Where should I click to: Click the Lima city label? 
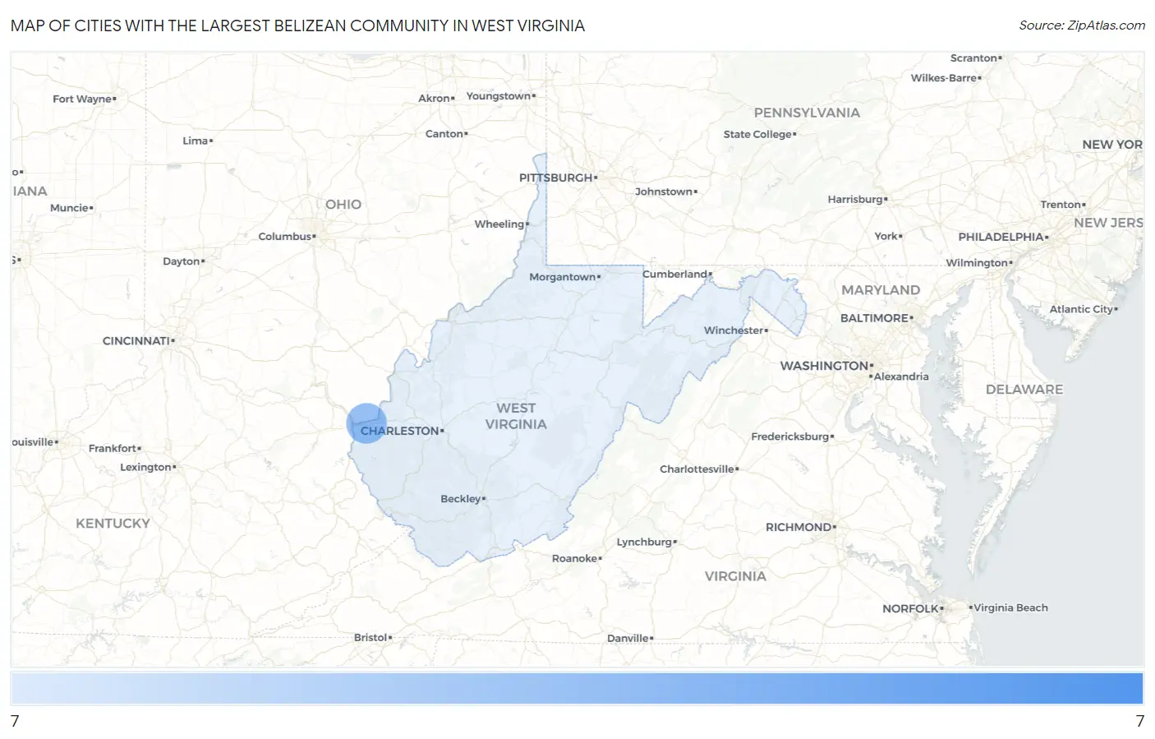196,141
